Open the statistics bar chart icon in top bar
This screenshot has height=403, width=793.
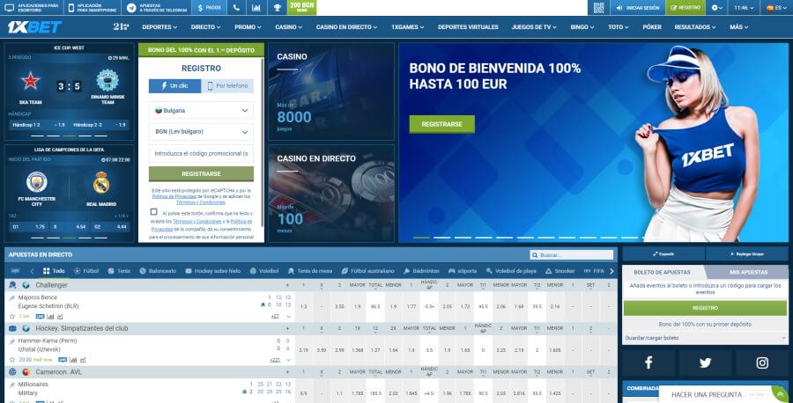(256, 8)
